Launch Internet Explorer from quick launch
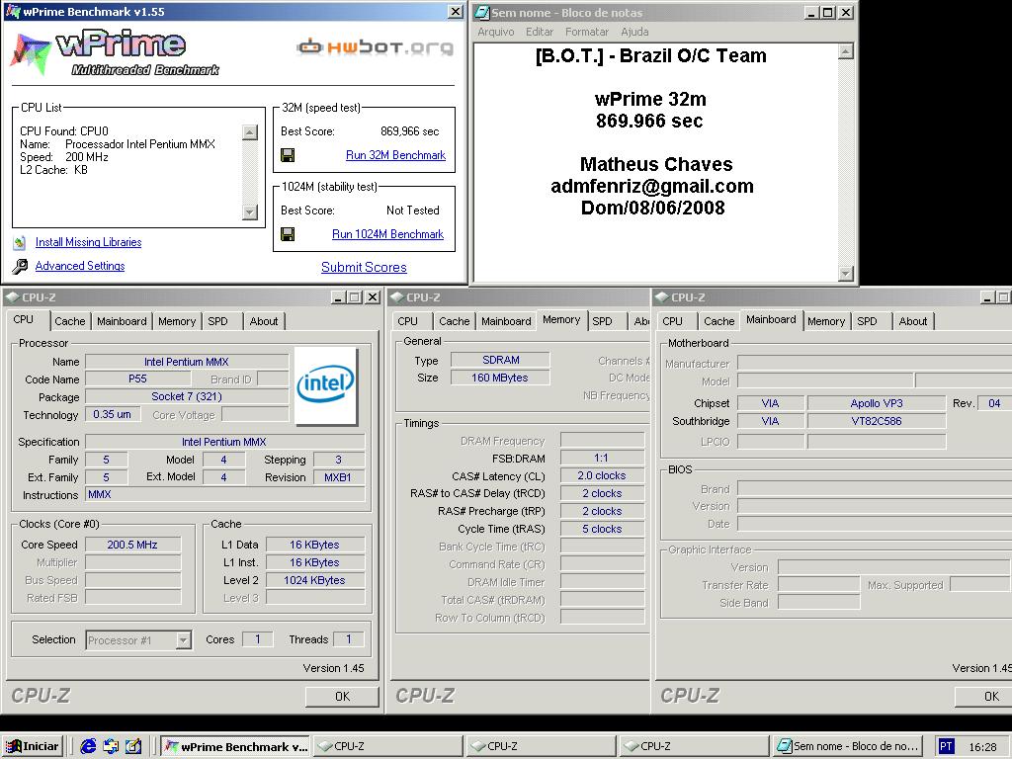This screenshot has width=1012, height=759. click(x=88, y=746)
